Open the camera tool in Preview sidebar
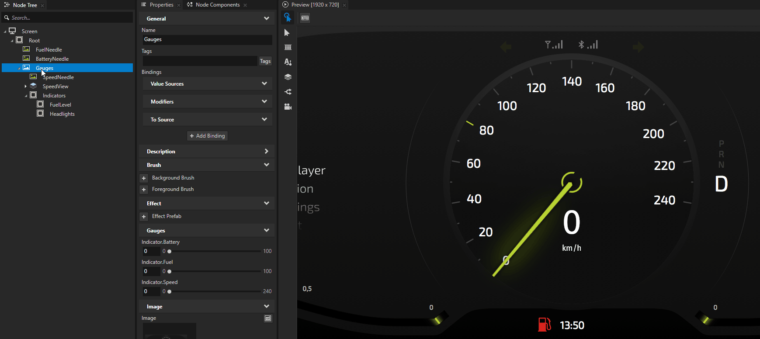Screen dimensions: 760x339 tap(288, 107)
